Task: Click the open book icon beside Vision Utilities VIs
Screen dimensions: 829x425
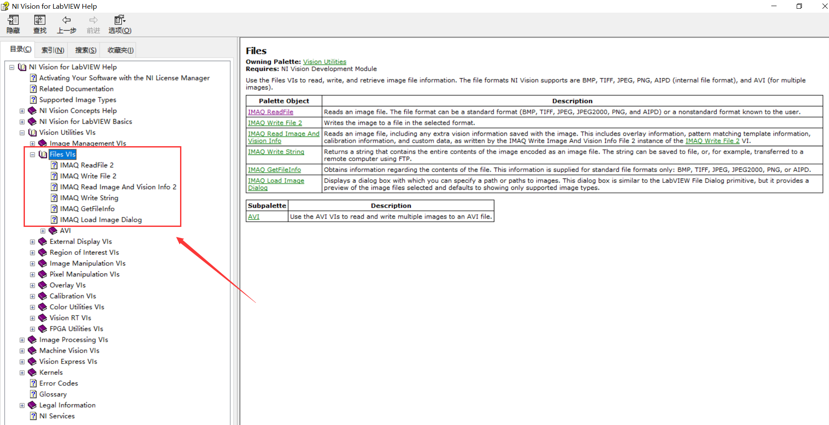Action: 32,133
